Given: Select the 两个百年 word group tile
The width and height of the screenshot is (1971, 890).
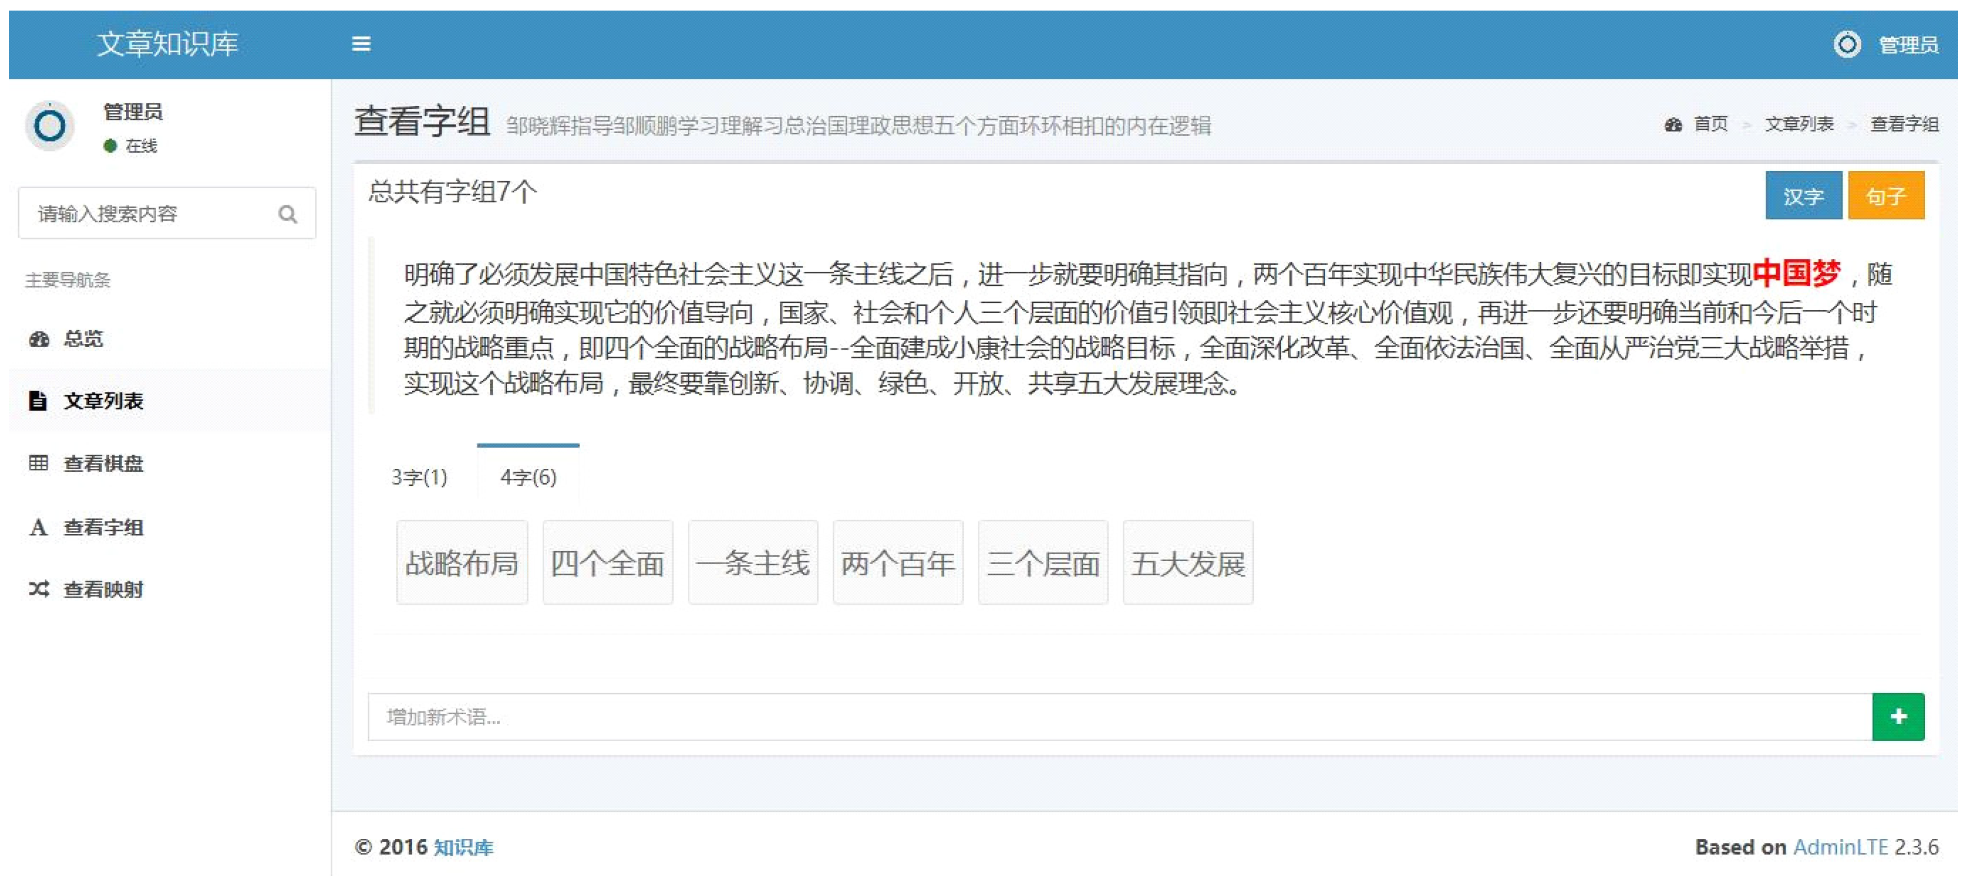Looking at the screenshot, I should coord(897,564).
